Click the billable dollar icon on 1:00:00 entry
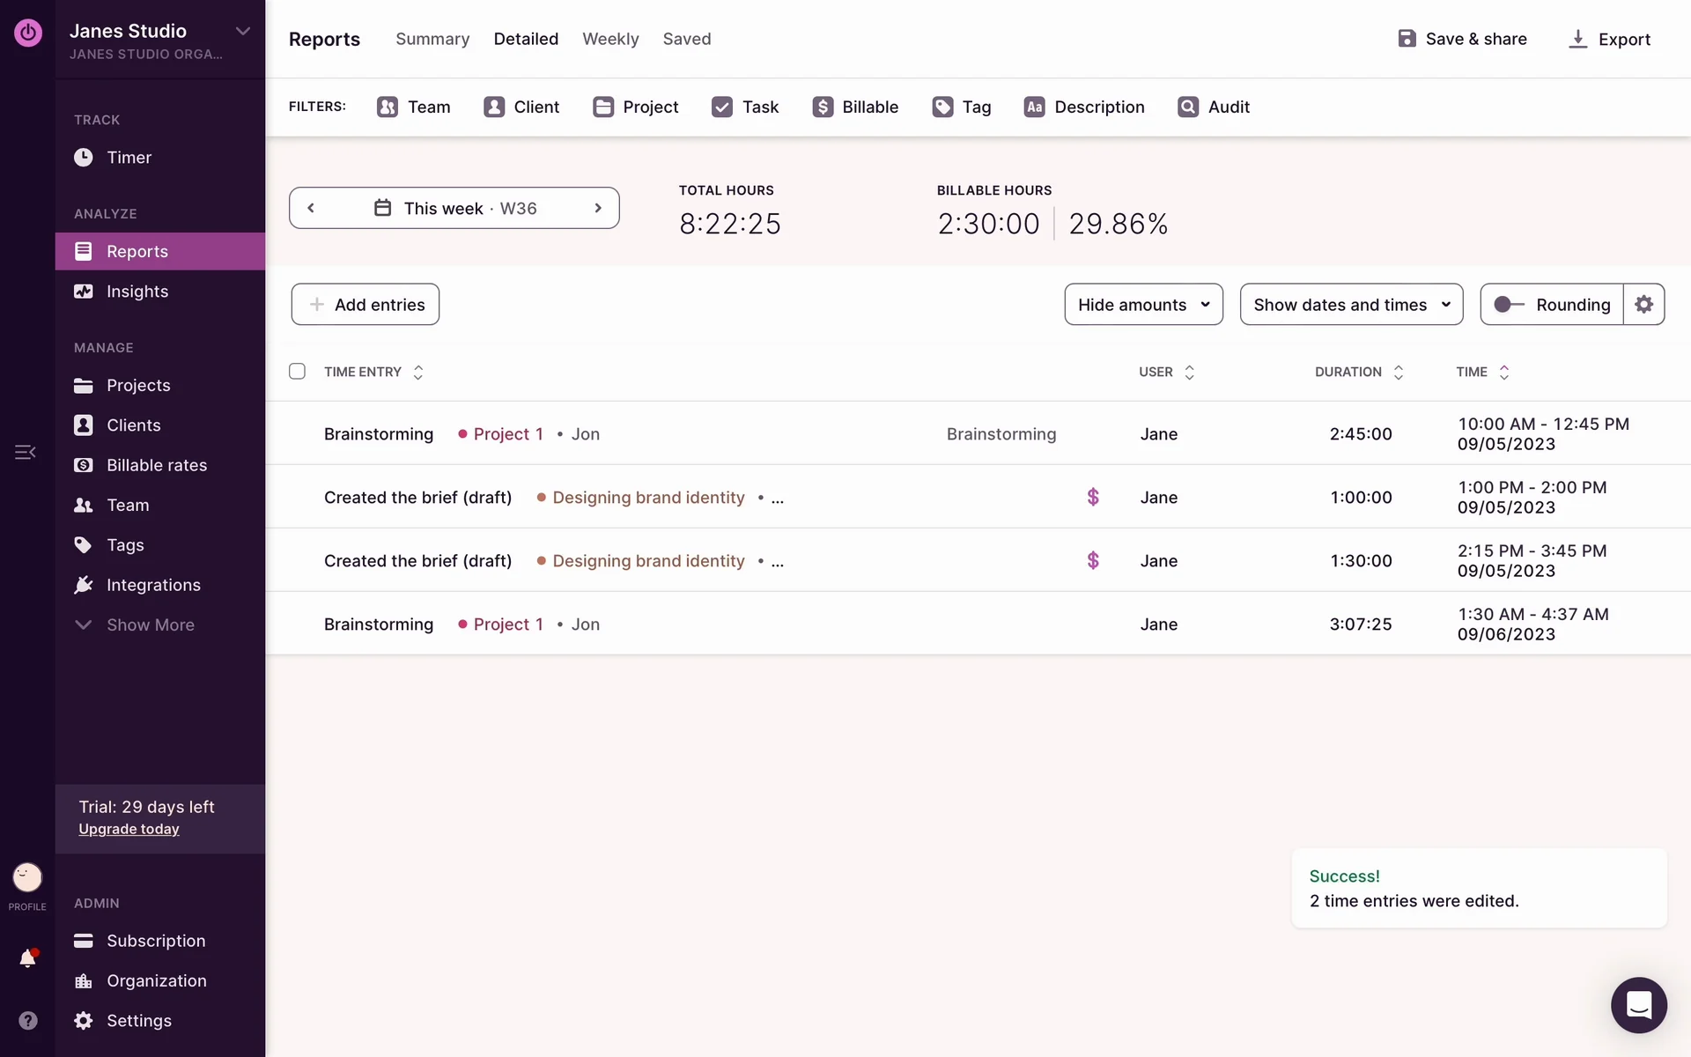This screenshot has height=1057, width=1691. (x=1093, y=497)
